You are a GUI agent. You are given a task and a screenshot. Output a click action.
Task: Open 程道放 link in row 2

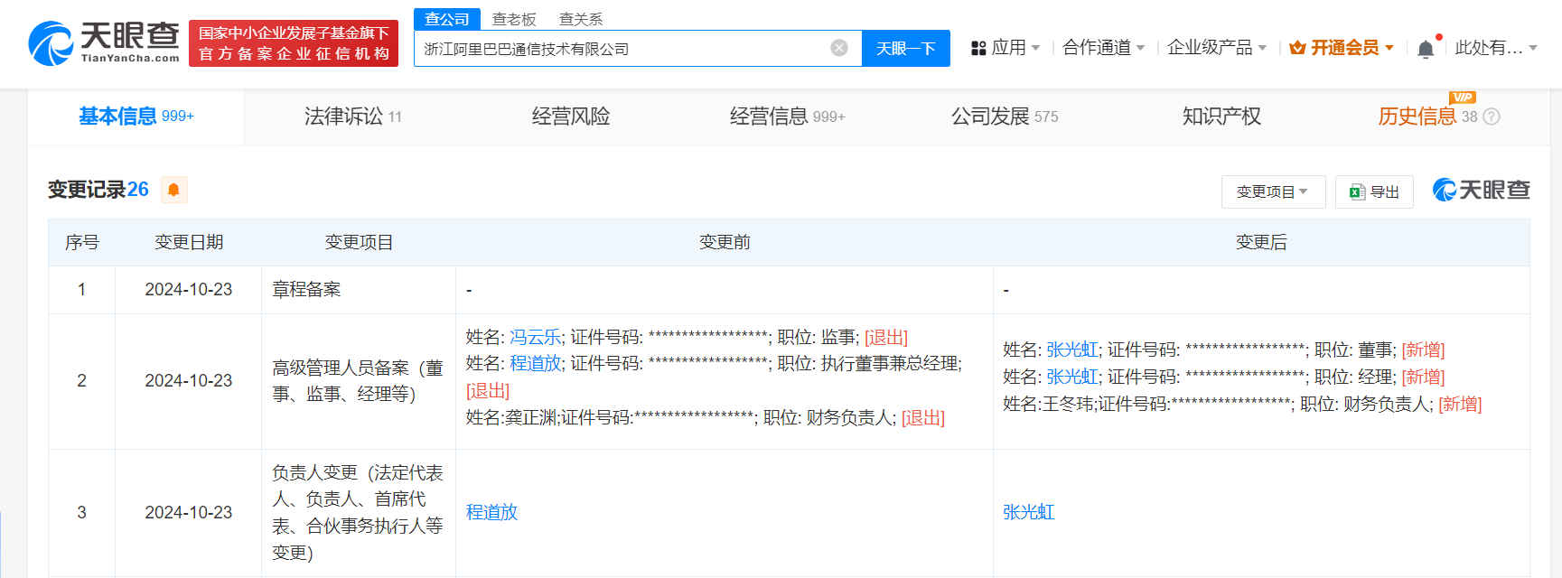point(535,363)
